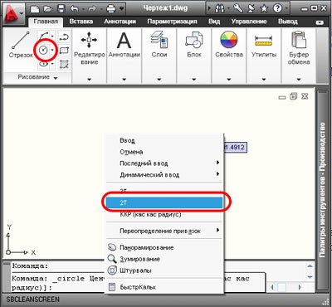332x307 pixels.
Task: Click the Print (plot) icon
Action: tap(111, 9)
